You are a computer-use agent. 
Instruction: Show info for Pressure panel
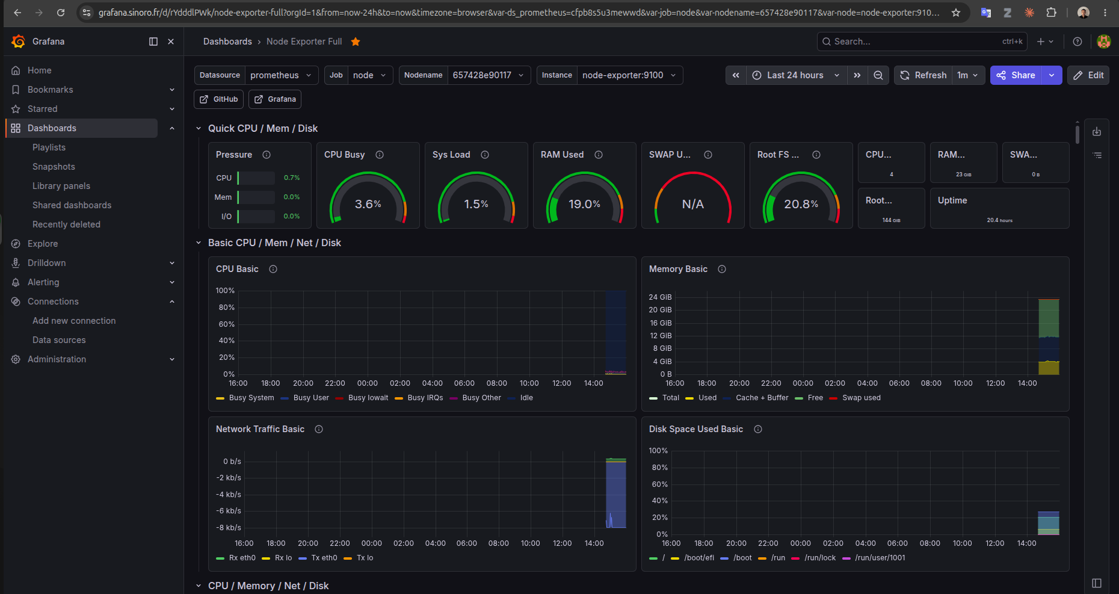click(267, 155)
